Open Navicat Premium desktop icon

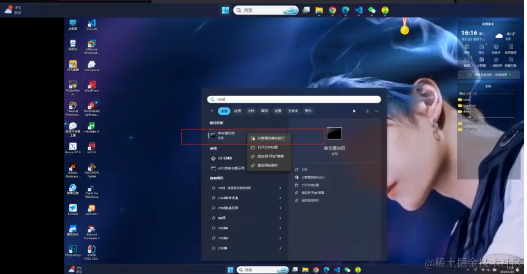coord(72,109)
